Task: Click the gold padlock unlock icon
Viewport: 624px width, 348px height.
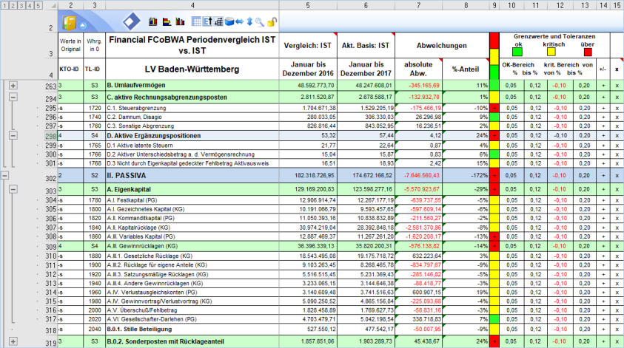Action: point(272,22)
